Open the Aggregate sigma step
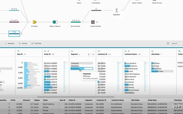 coord(117,11)
